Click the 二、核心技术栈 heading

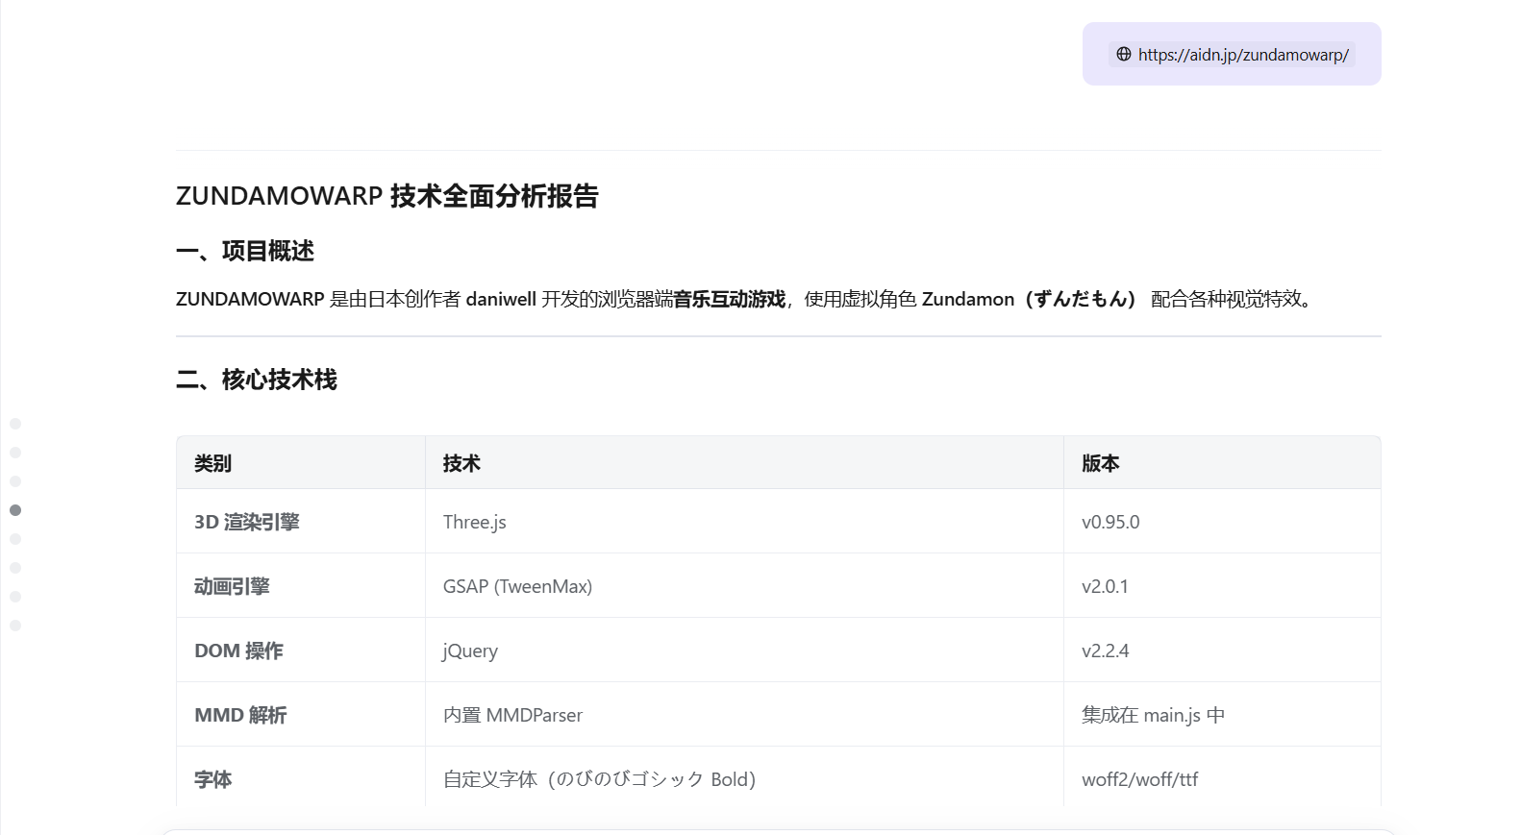[x=256, y=380]
